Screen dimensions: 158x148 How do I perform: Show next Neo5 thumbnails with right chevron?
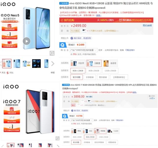click(53, 64)
